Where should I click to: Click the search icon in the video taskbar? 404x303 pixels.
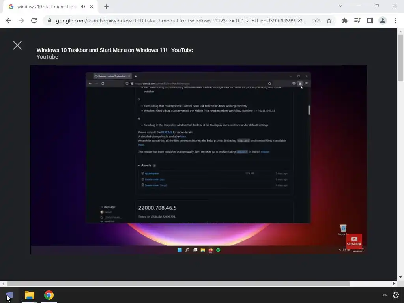187,250
